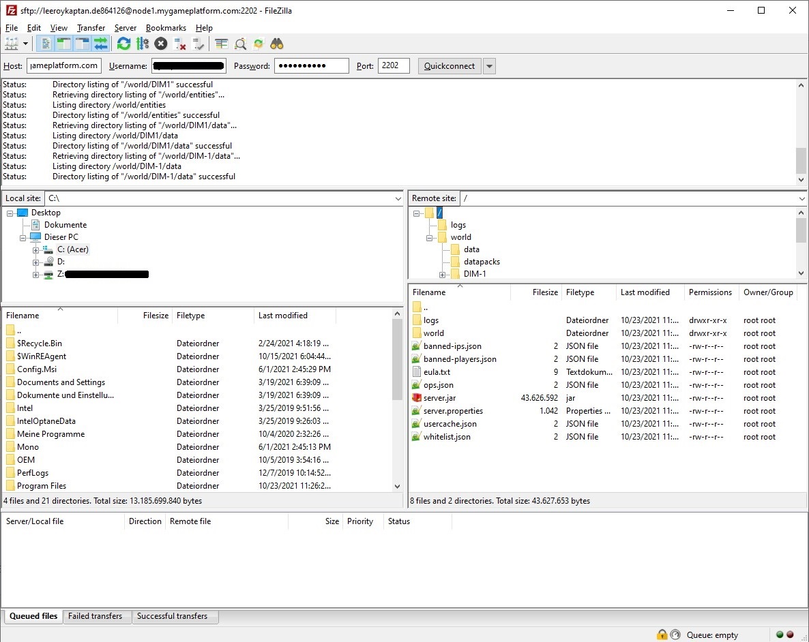Open the Server menu
The height and width of the screenshot is (642, 809).
[x=126, y=28]
